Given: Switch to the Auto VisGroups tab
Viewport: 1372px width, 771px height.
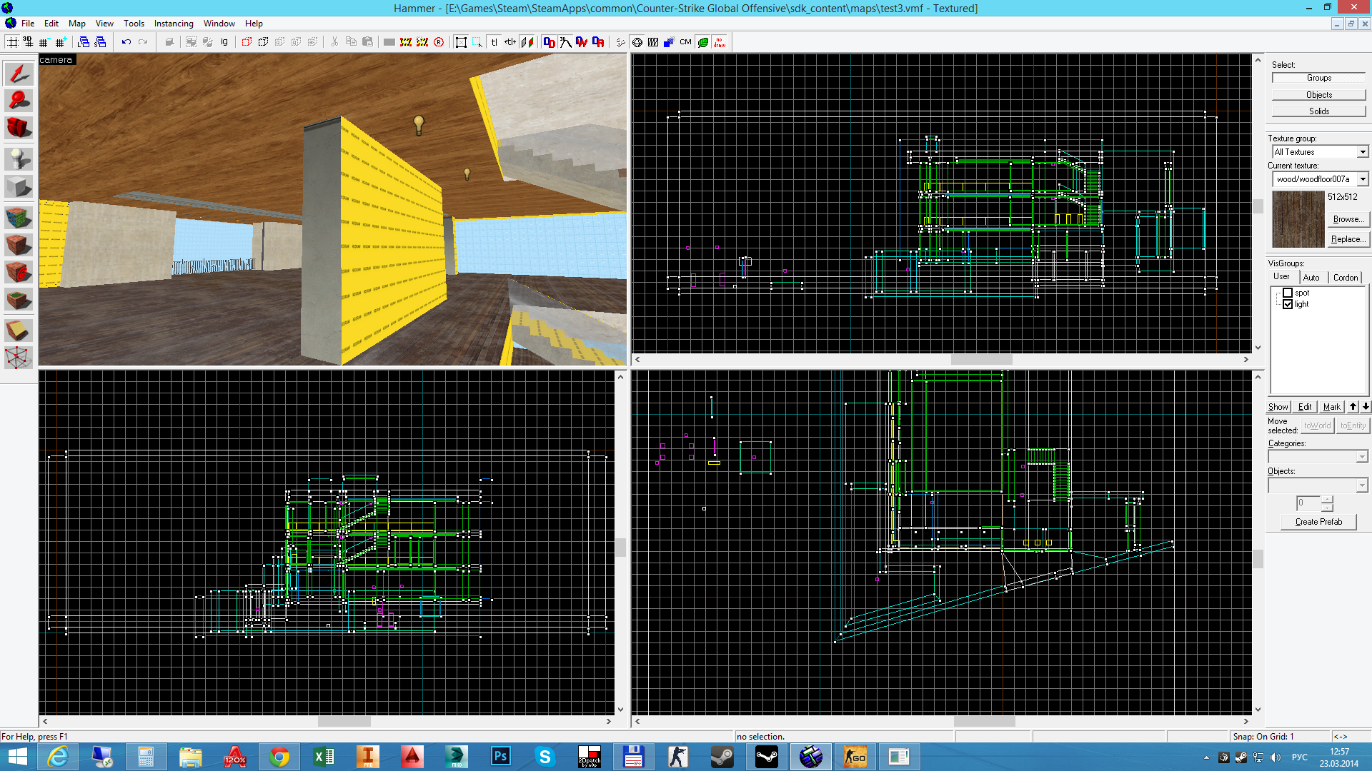Looking at the screenshot, I should [x=1311, y=278].
